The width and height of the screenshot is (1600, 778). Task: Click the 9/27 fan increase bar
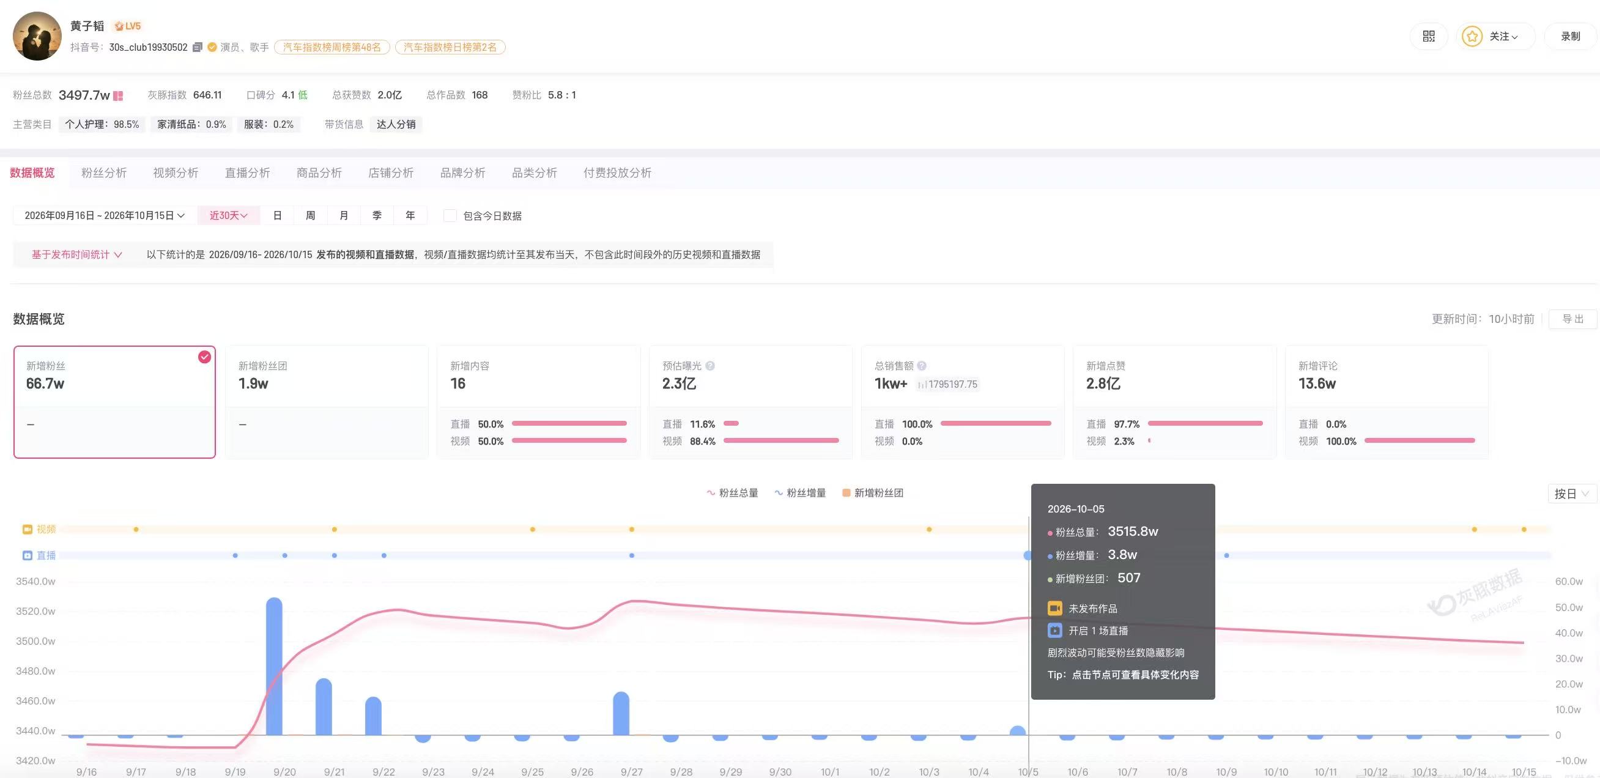621,714
